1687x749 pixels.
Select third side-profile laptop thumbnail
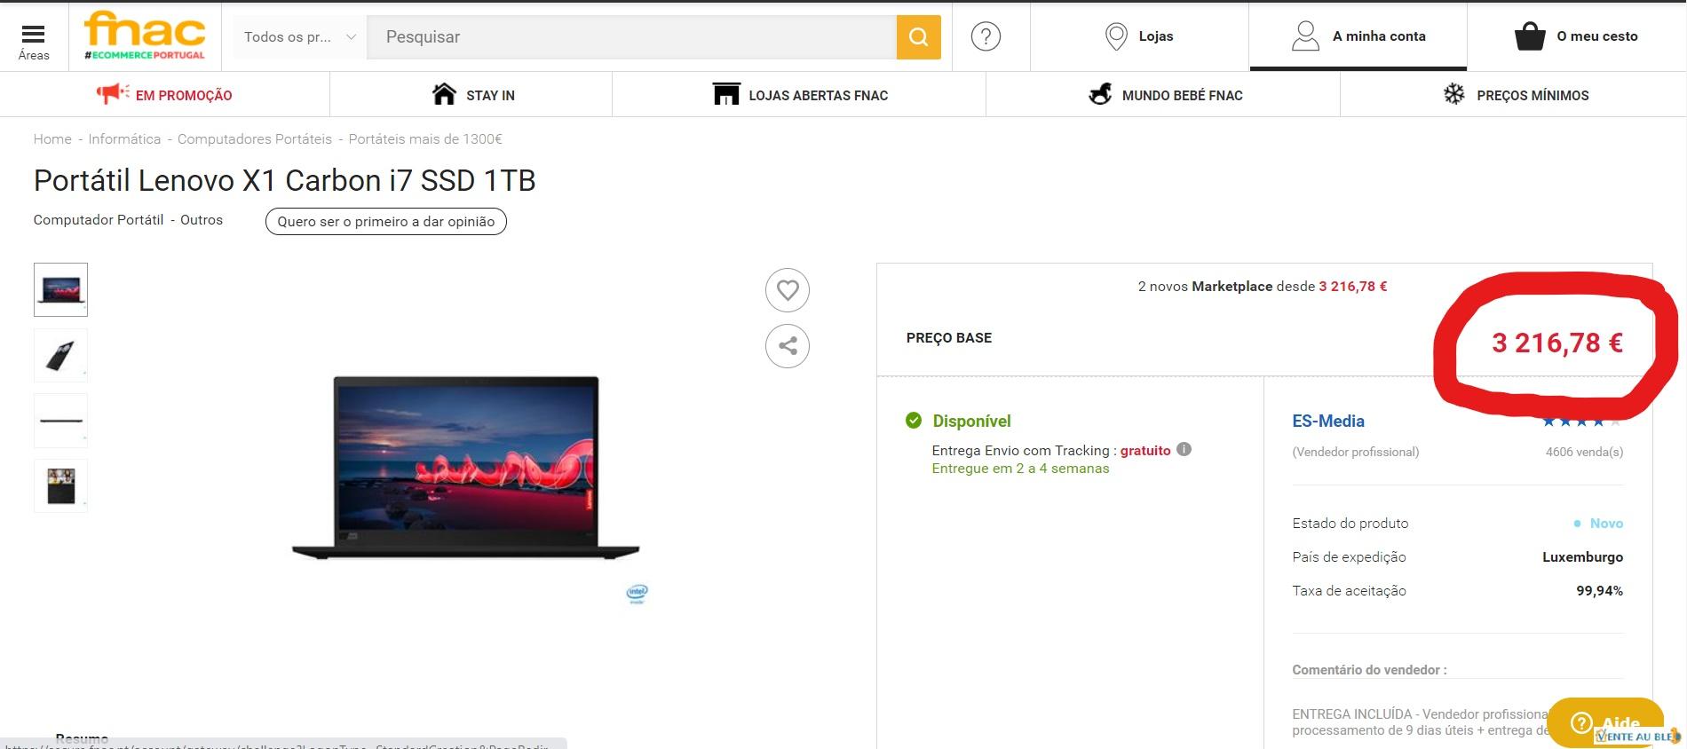pyautogui.click(x=60, y=421)
